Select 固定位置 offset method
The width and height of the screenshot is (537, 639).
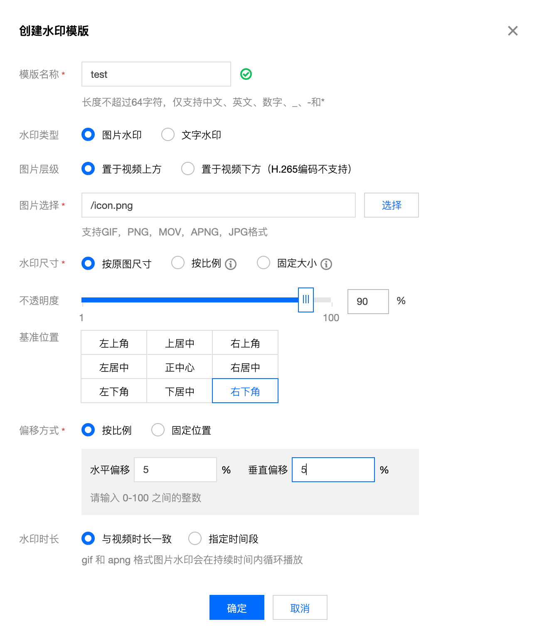tap(158, 430)
